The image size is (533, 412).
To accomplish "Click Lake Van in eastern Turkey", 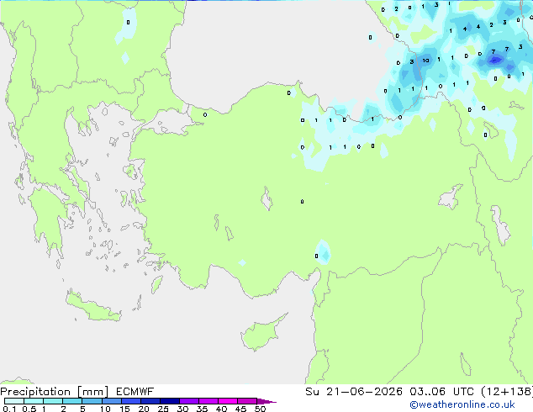I will point(451,197).
